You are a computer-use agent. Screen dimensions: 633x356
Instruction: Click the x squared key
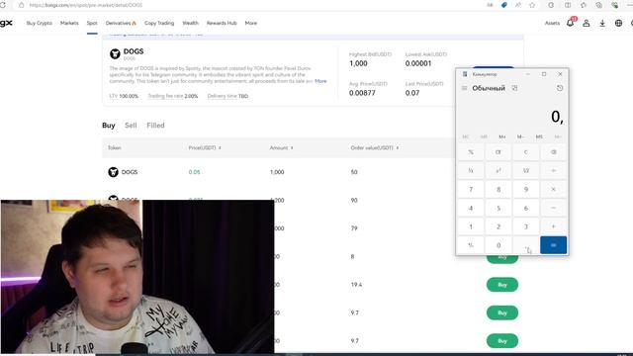(x=498, y=171)
